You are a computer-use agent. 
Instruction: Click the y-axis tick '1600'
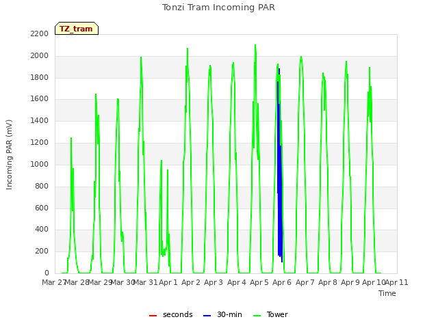point(40,99)
